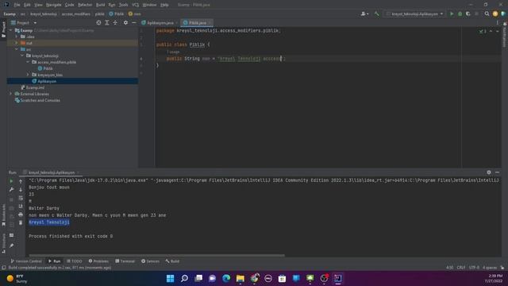Screen dimensions: 508x286
Task: Collapse the Examp project root node
Action: (10, 30)
